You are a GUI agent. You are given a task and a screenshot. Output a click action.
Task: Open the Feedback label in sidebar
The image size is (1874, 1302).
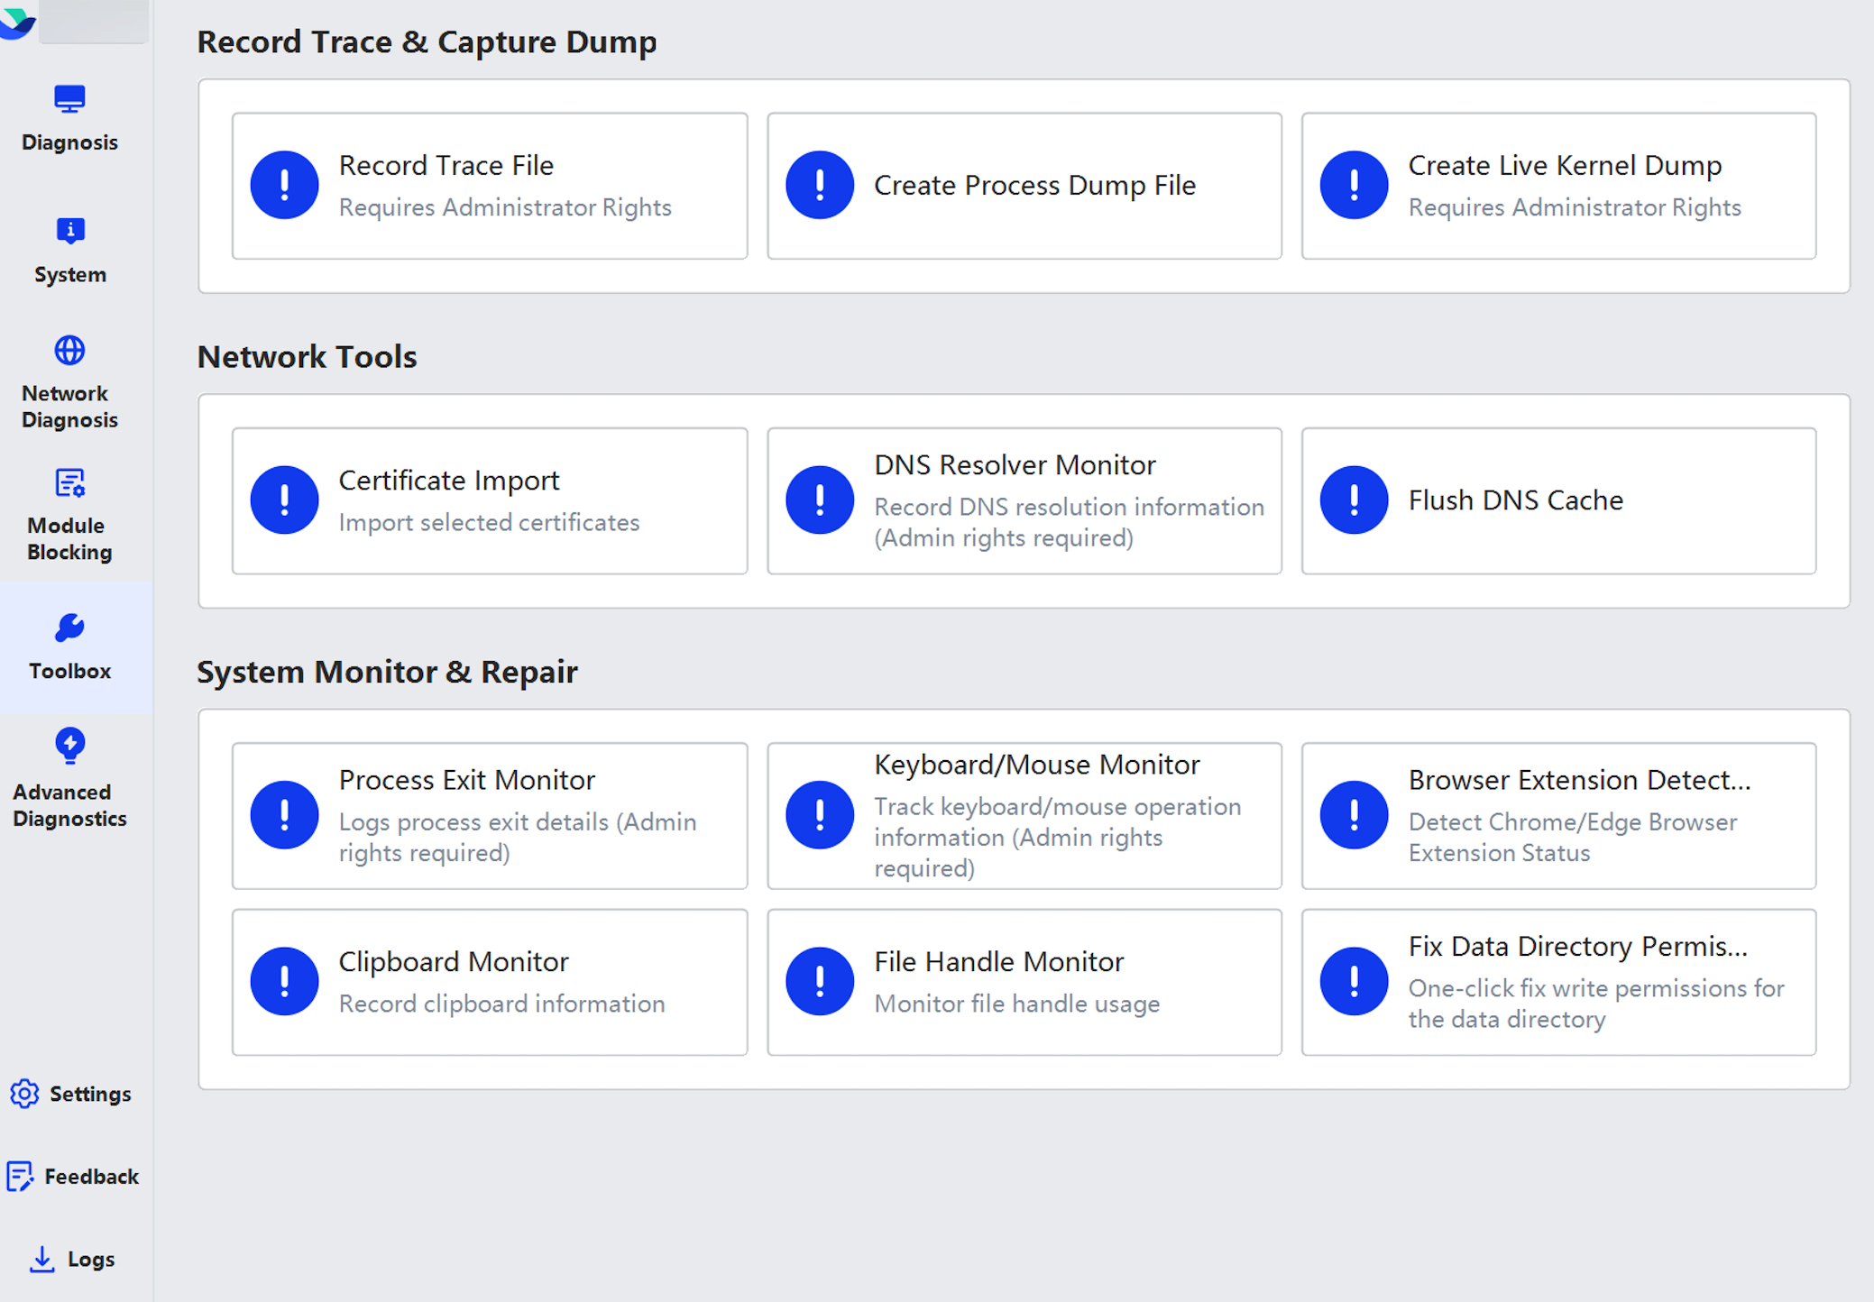pyautogui.click(x=91, y=1177)
